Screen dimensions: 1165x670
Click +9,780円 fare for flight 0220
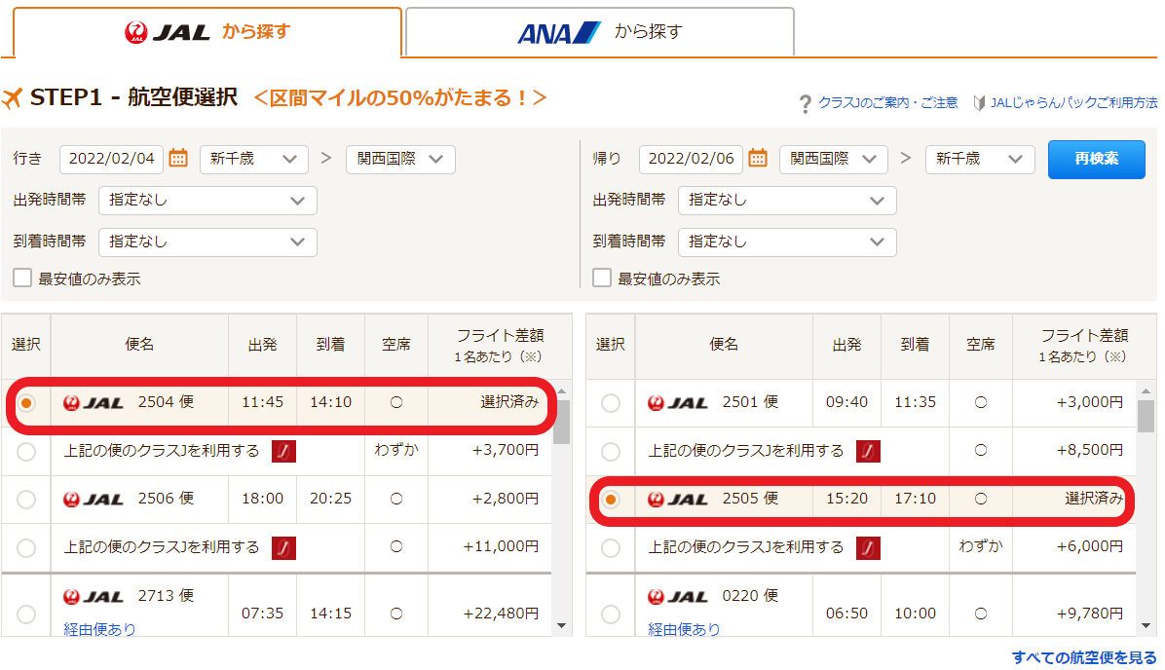coord(1089,614)
